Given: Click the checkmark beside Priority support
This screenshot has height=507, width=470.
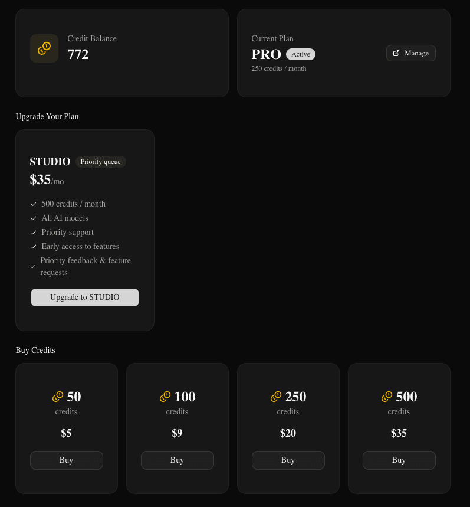Looking at the screenshot, I should tap(34, 232).
